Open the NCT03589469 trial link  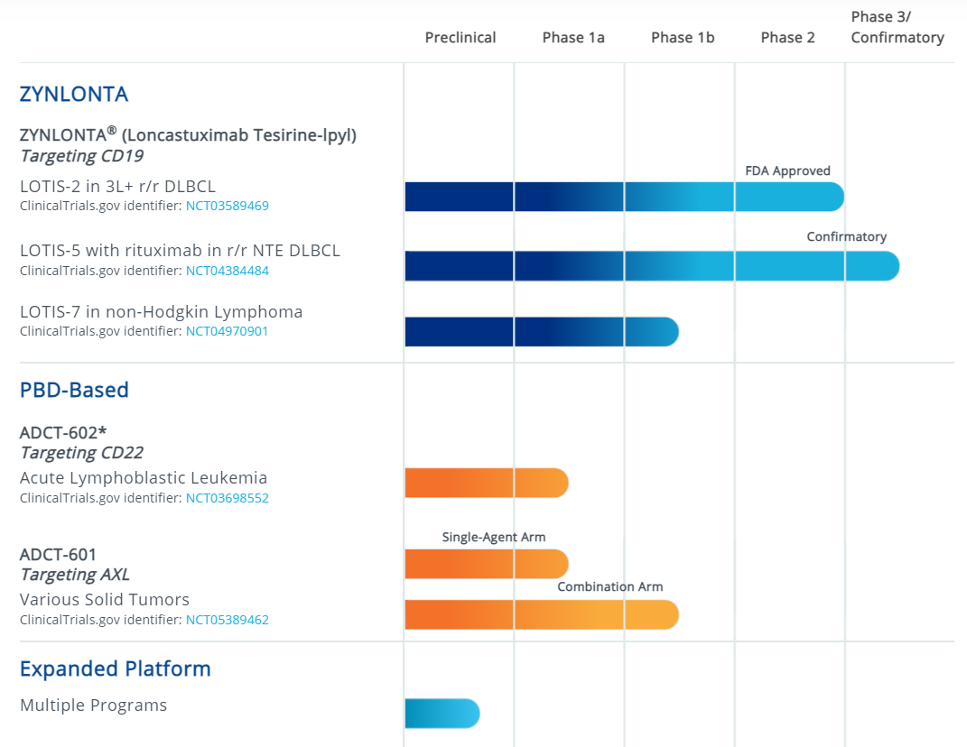(227, 206)
